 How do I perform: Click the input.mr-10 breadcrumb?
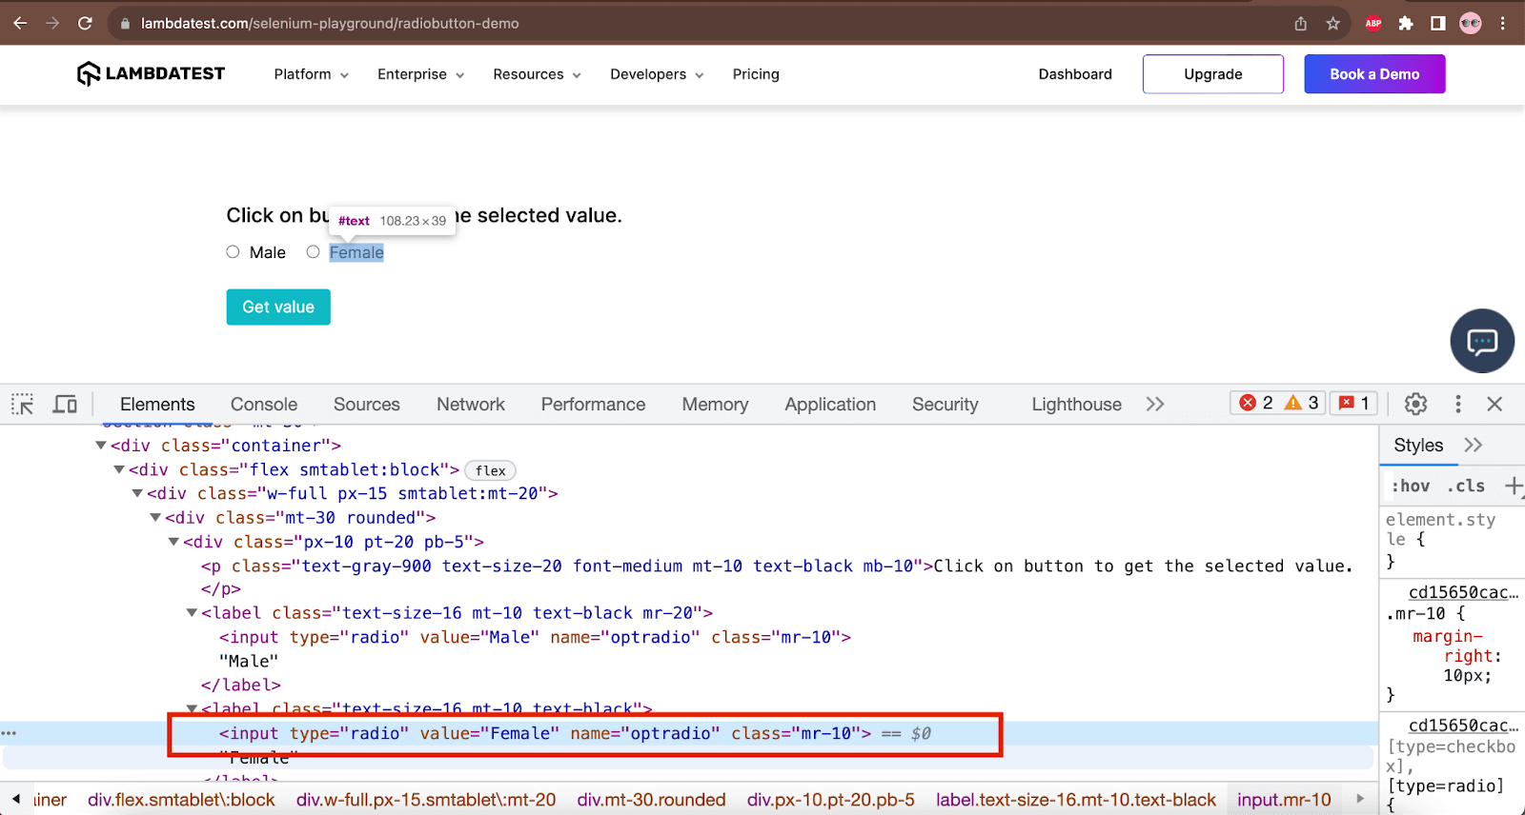coord(1284,800)
